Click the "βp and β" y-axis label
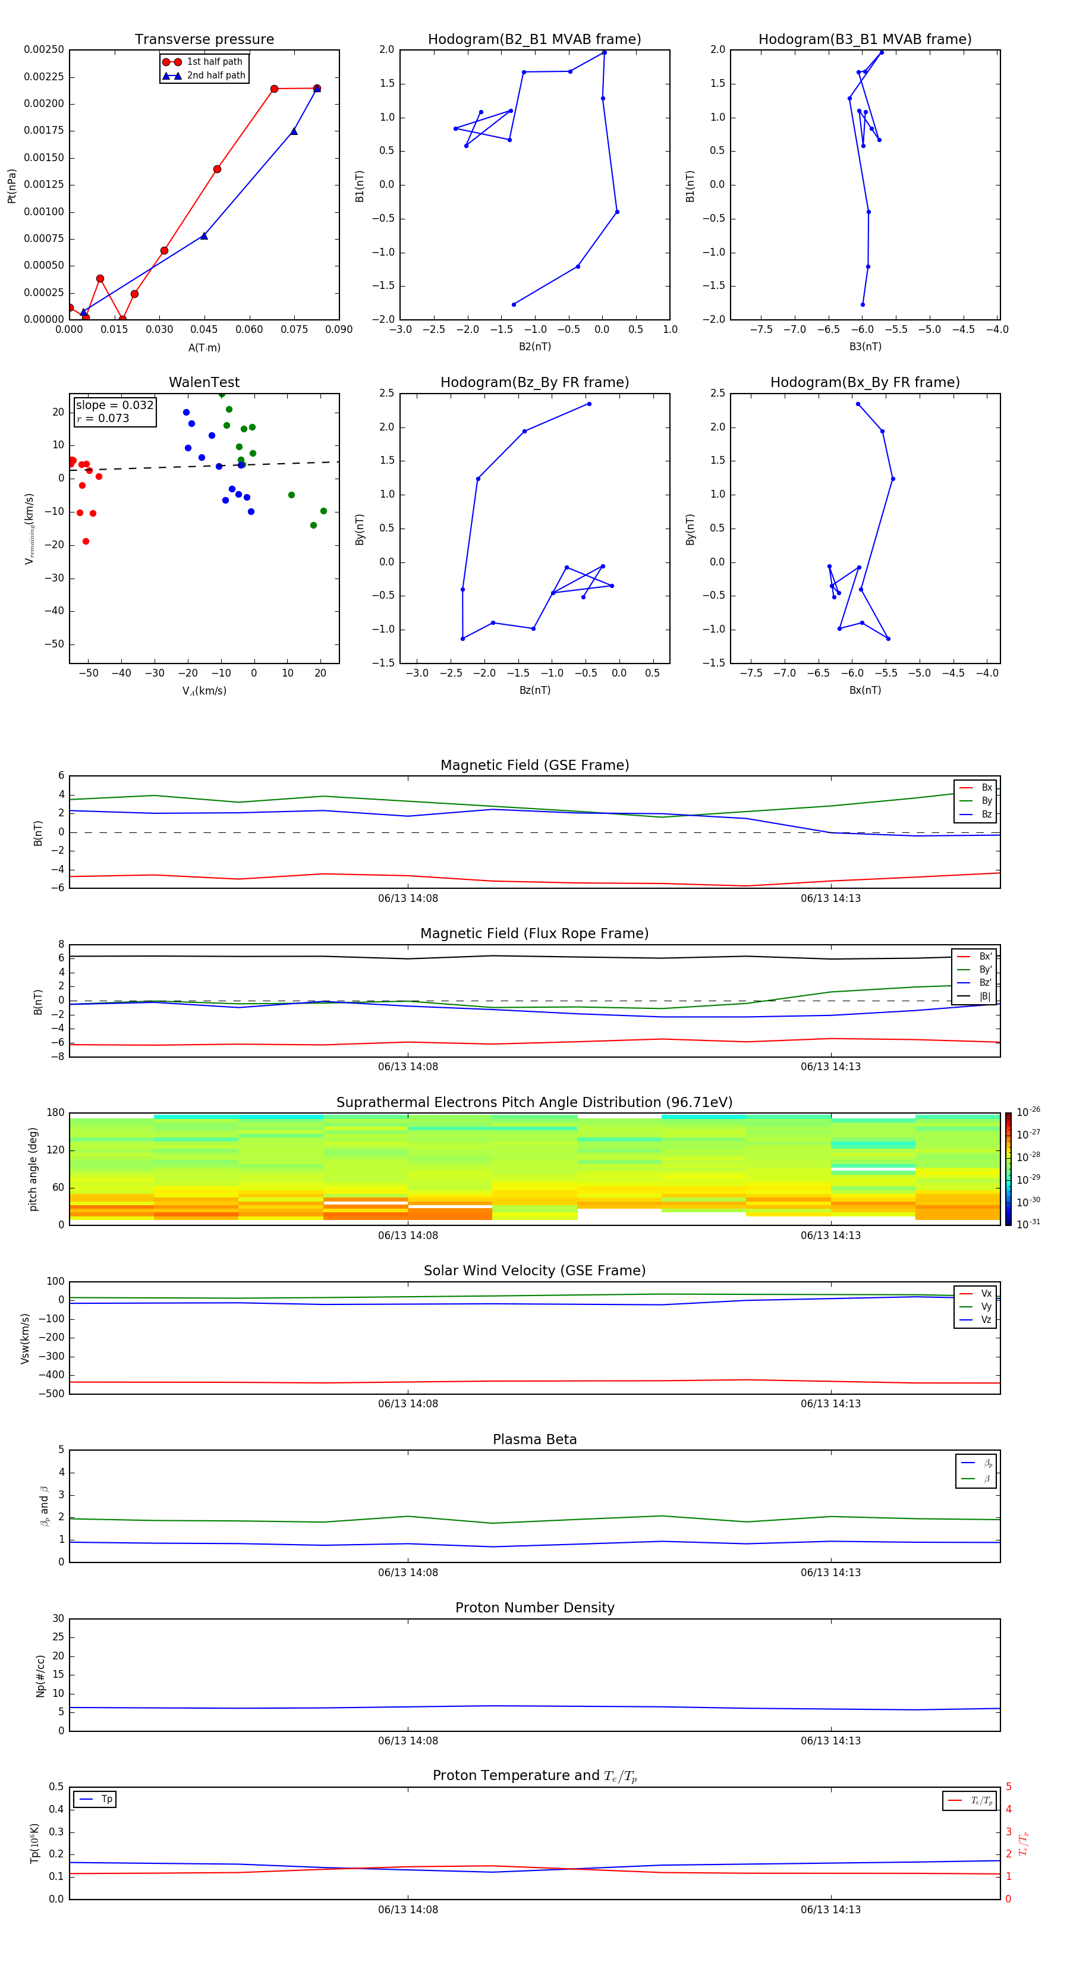The height and width of the screenshot is (1962, 1070). (x=44, y=1506)
